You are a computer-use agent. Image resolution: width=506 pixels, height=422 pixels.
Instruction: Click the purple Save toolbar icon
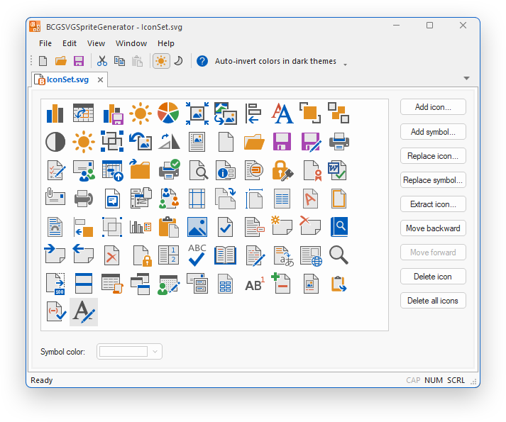79,61
